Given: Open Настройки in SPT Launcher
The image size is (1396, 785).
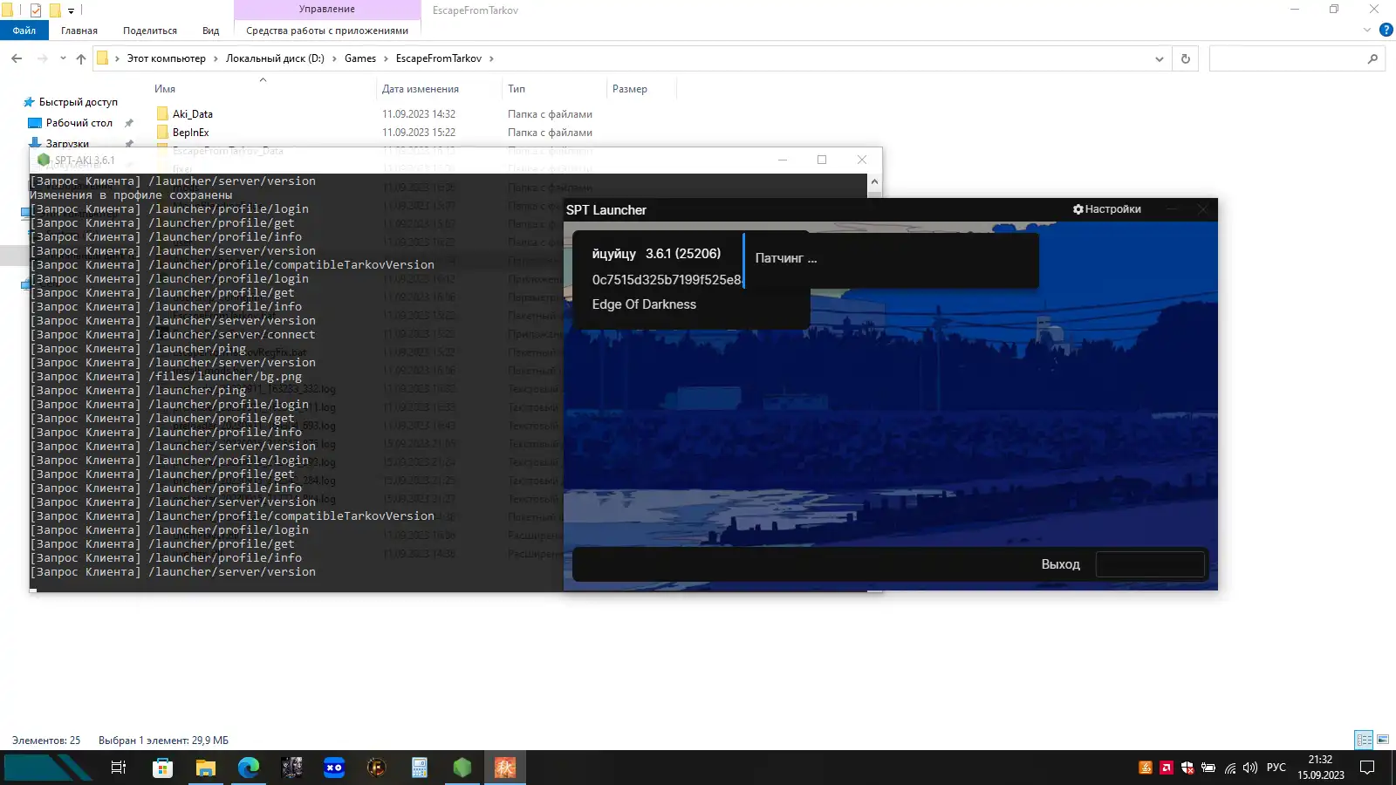Looking at the screenshot, I should click(1107, 209).
